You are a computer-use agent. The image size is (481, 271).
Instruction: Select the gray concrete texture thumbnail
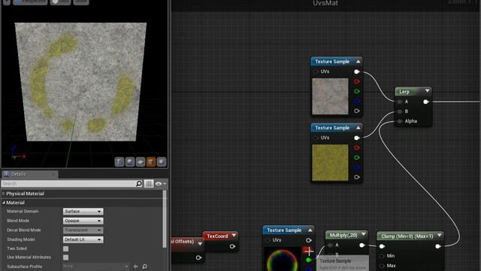(330, 96)
